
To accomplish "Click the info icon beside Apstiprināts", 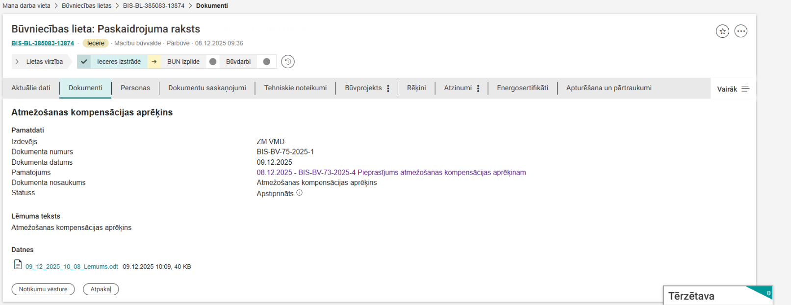I will point(299,193).
